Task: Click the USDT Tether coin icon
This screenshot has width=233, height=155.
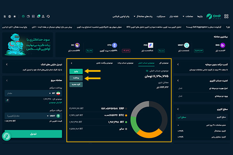Action: 58,116
